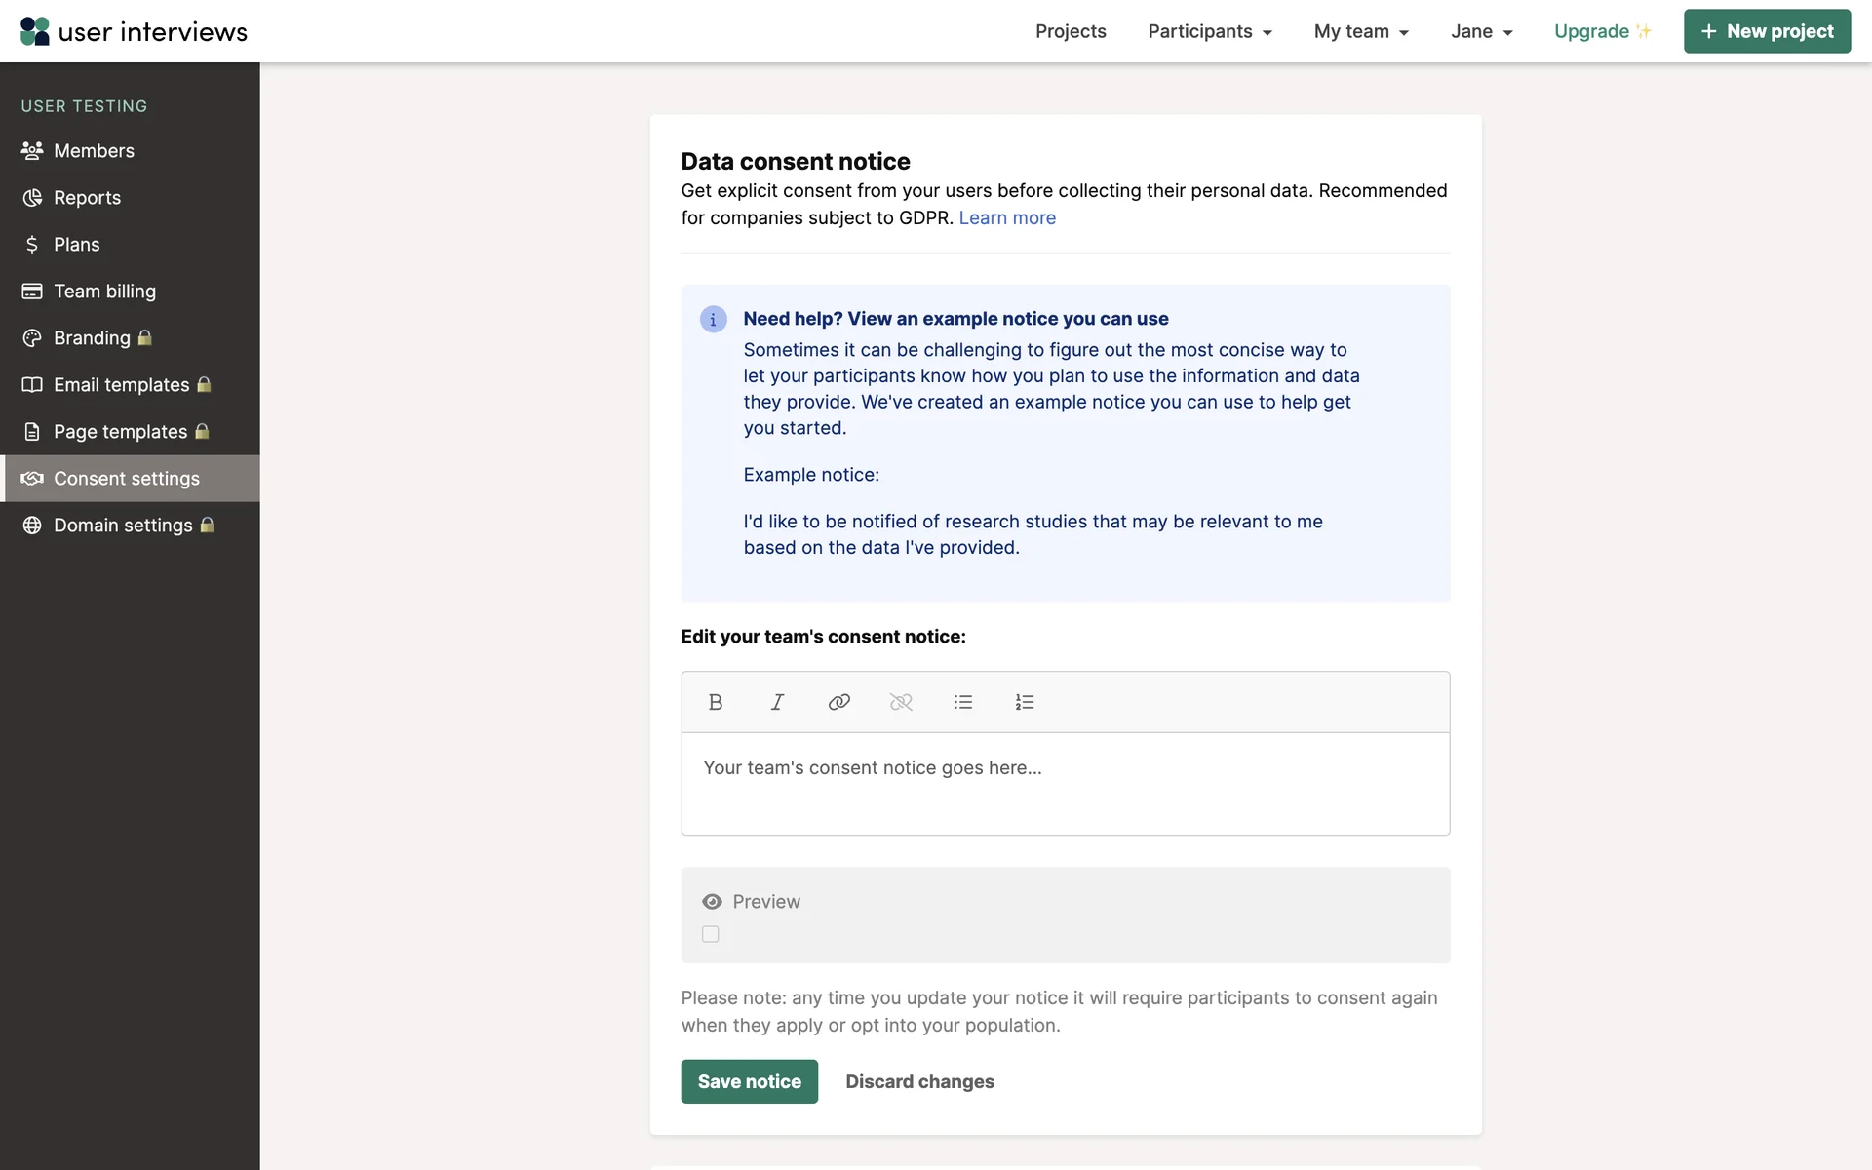Select Team billing in the sidebar
The image size is (1872, 1170).
click(104, 292)
